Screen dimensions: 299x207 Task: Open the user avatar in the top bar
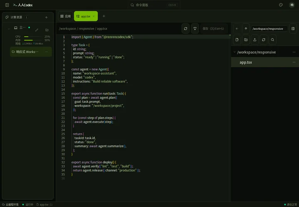tap(292, 5)
